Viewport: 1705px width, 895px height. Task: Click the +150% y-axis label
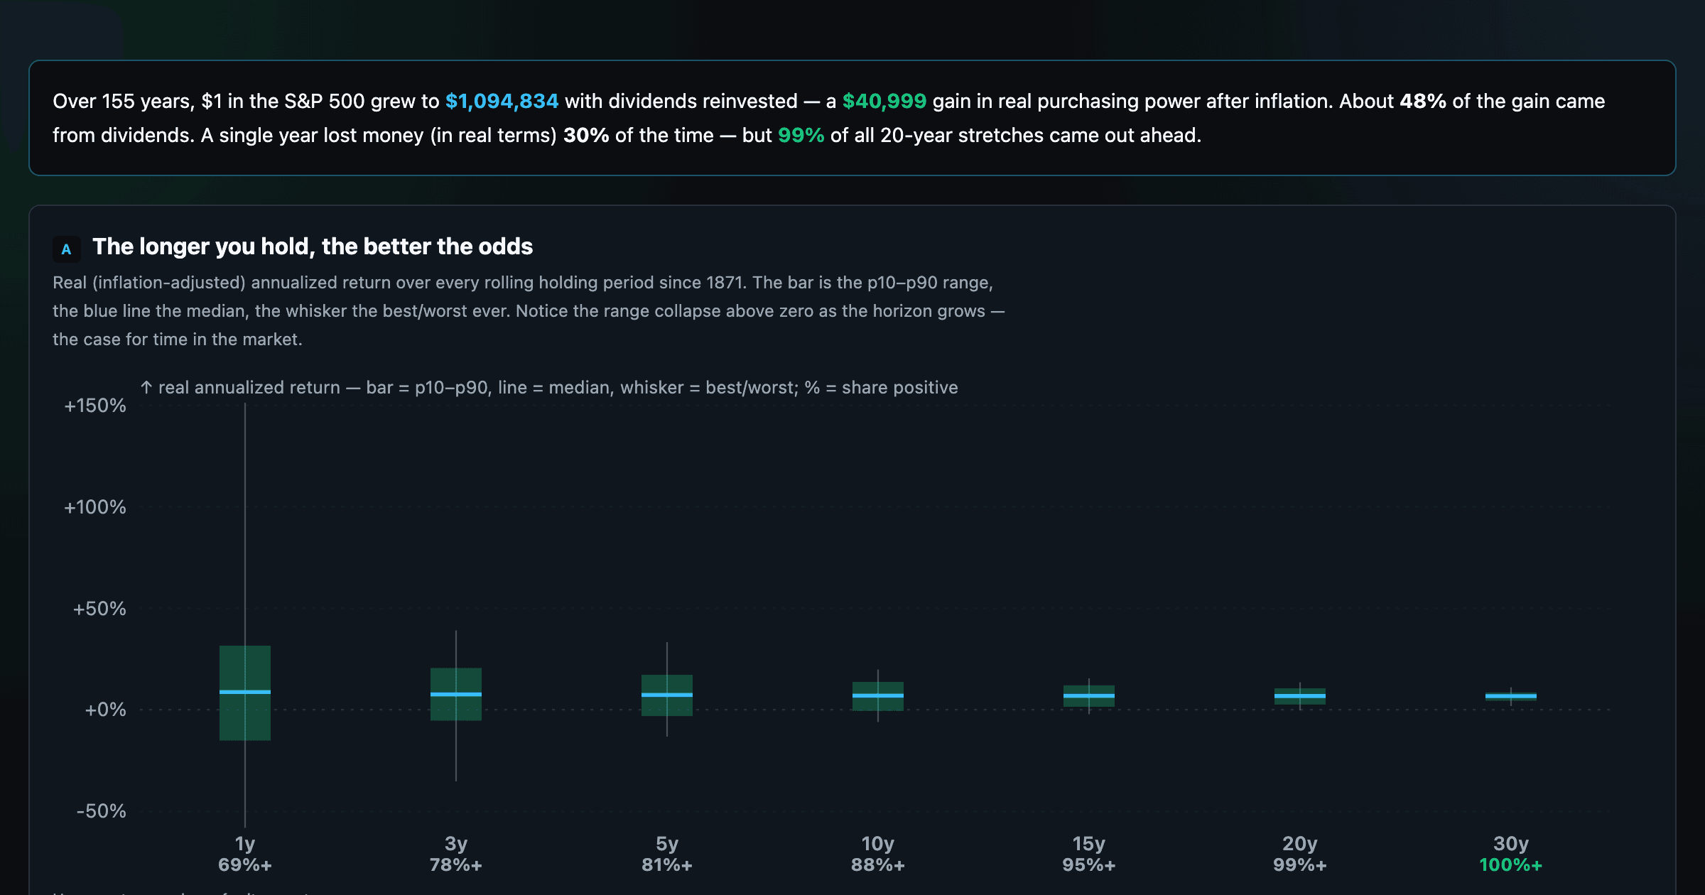pos(95,406)
